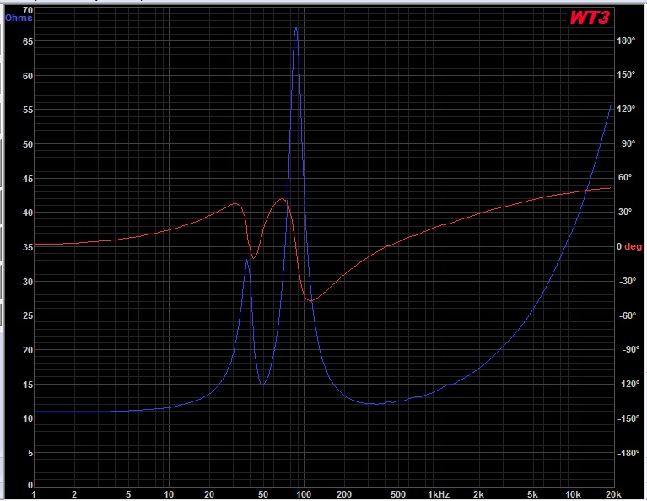
Task: Click the 2k frequency axis label
Action: tap(478, 494)
